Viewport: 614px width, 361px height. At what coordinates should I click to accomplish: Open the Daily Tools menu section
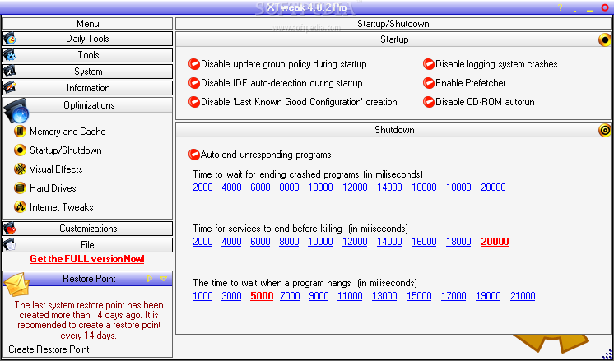pos(87,39)
